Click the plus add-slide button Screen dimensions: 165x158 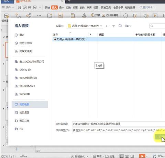tap(17, 149)
